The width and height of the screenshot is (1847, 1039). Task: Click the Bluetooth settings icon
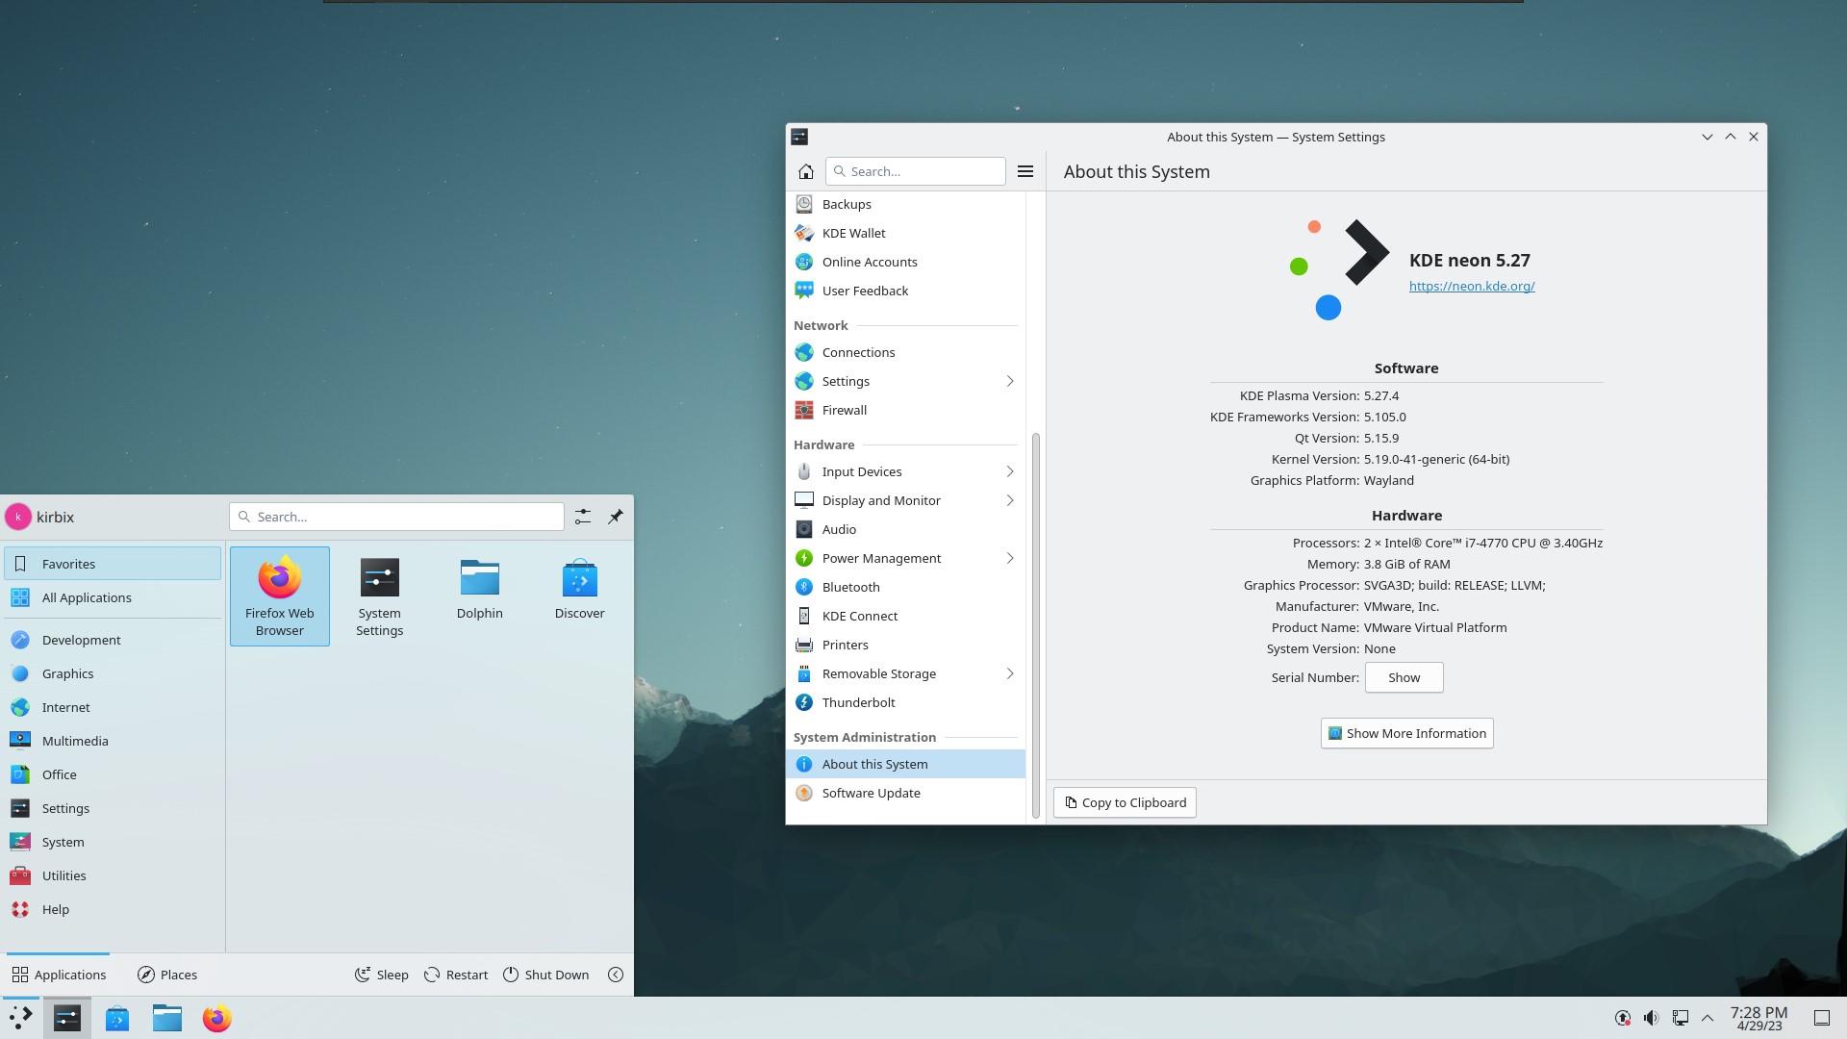[x=804, y=586]
